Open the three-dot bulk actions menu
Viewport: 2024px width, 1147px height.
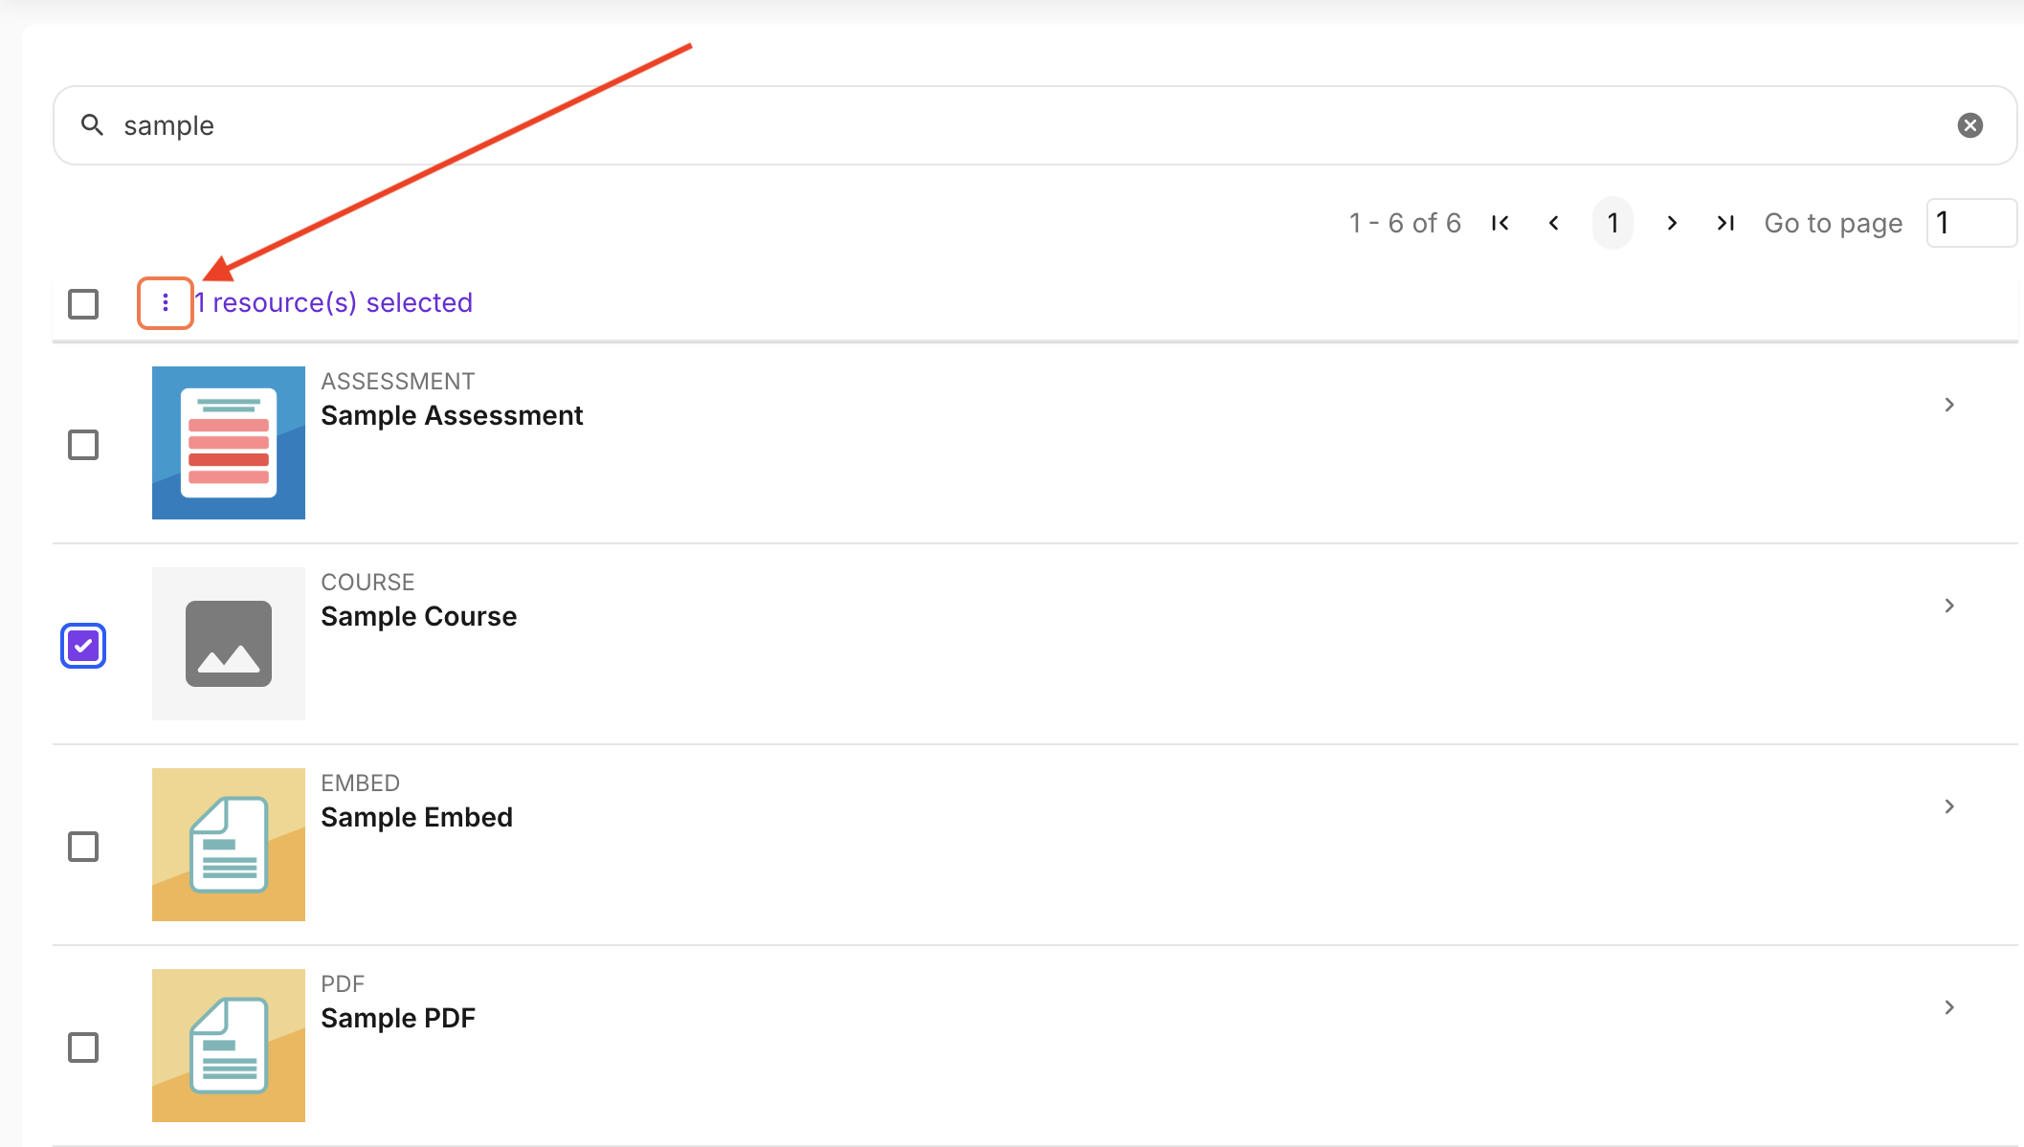pyautogui.click(x=166, y=303)
